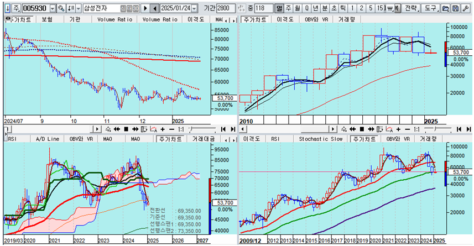Open the 주 market-type dropdown button
This screenshot has height=246, width=474.
(x=17, y=8)
